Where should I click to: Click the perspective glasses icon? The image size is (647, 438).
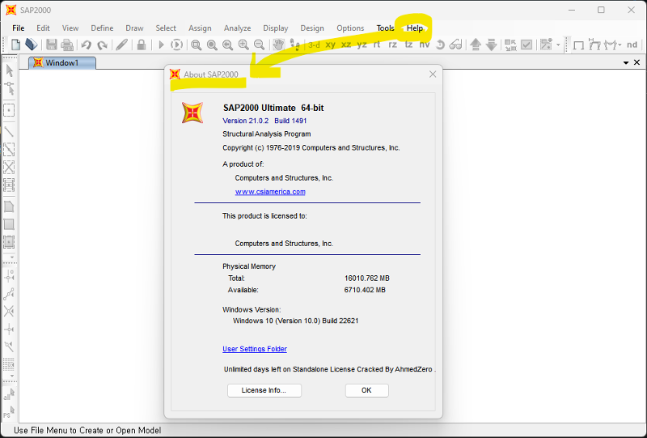456,45
